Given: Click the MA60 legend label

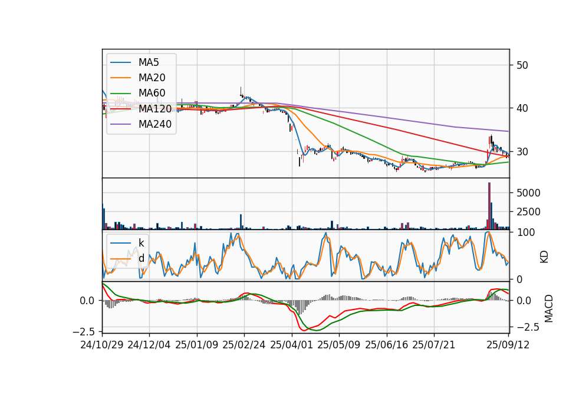Looking at the screenshot, I should pos(152,93).
